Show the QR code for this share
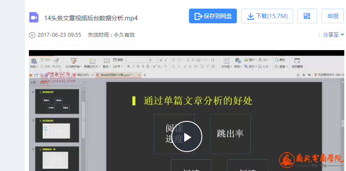Viewport: 346px width, 171px height. [x=307, y=16]
